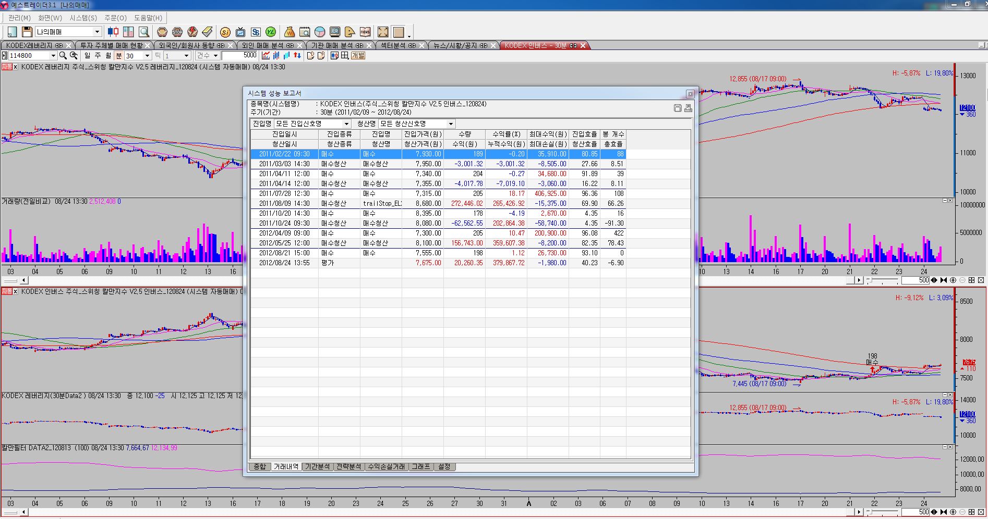Expand the 청산명 exit signal dropdown
Image resolution: width=988 pixels, height=519 pixels.
tap(451, 124)
